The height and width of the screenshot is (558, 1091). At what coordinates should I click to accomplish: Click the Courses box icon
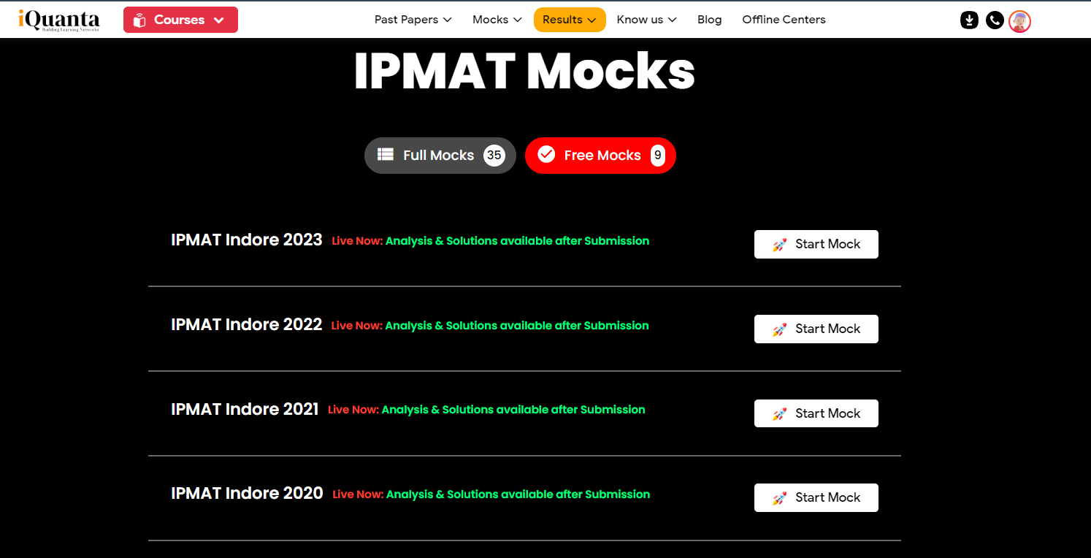point(139,20)
